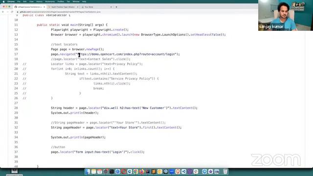Select line number 37 in the gutter
313x176 pixels.
point(16,152)
